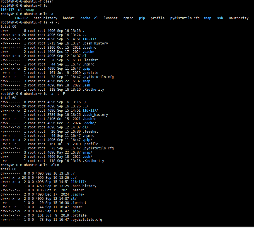Click the blue 'snap/' directory with trailing slash
The width and height of the screenshot is (254, 228).
[87, 152]
